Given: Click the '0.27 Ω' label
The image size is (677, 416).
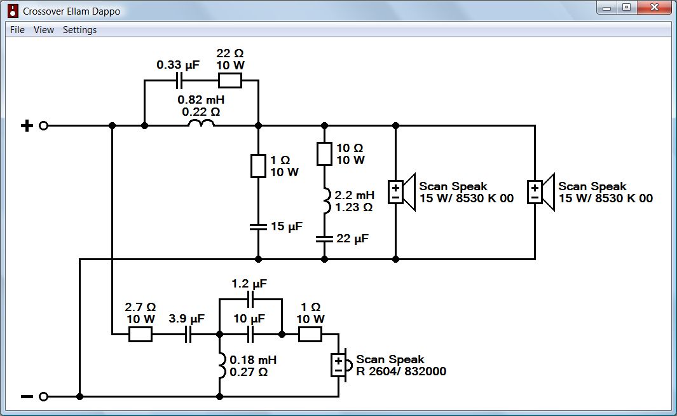Looking at the screenshot, I should coord(249,372).
